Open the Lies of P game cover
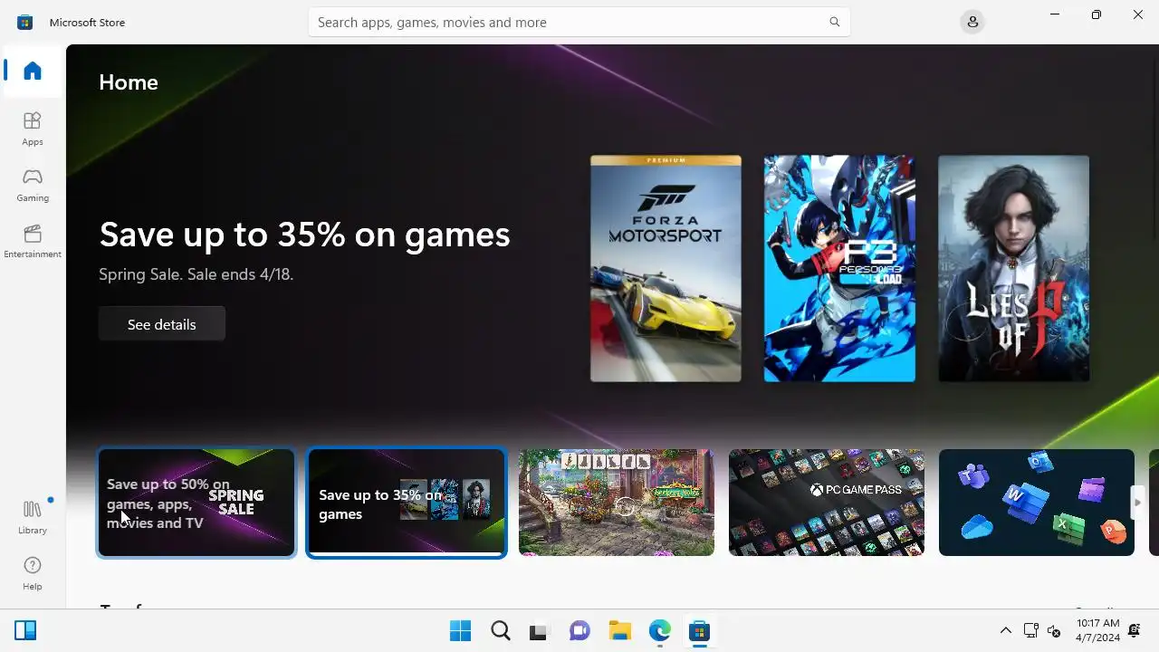Viewport: 1159px width, 652px height. 1013,268
